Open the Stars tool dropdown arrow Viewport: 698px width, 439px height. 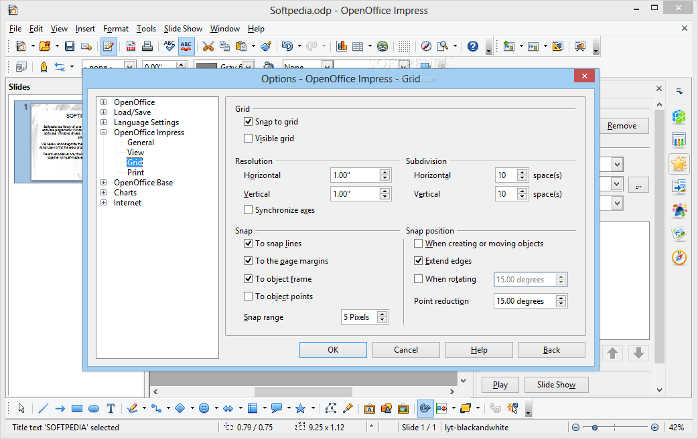point(313,408)
